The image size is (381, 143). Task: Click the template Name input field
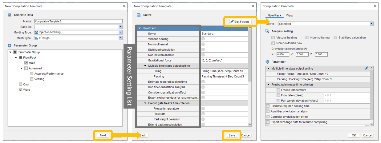(x=78, y=22)
